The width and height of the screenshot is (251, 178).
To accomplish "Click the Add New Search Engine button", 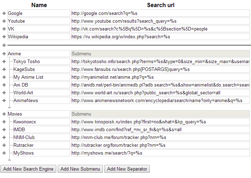I will click(x=28, y=169).
